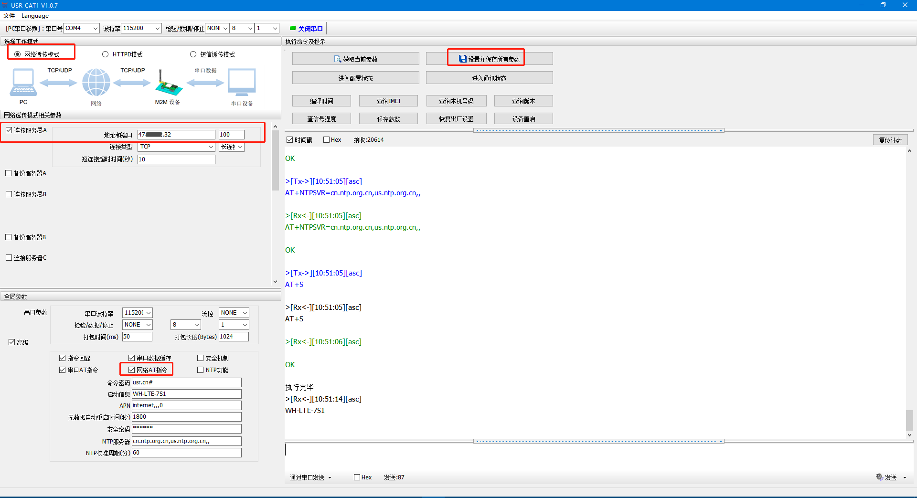Click 查询版本 button
917x498 pixels.
(524, 101)
